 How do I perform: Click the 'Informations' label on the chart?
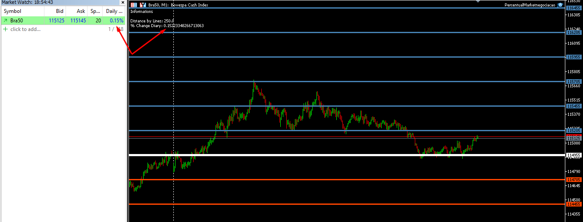[x=141, y=12]
